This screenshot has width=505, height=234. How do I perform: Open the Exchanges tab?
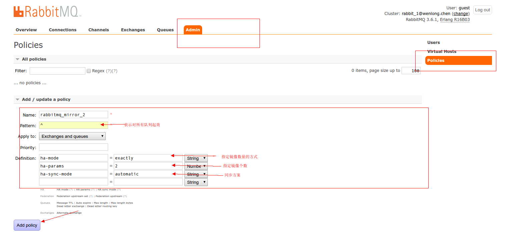(x=133, y=30)
